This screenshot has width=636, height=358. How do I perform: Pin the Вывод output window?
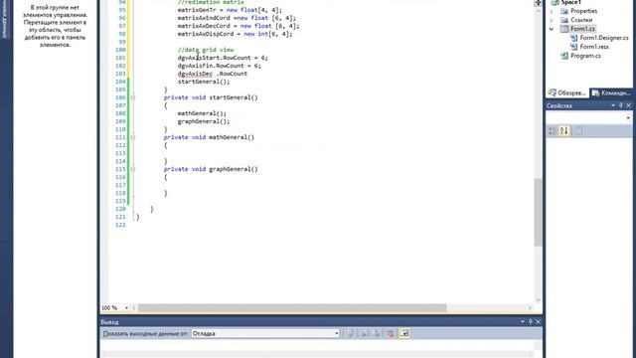point(530,322)
